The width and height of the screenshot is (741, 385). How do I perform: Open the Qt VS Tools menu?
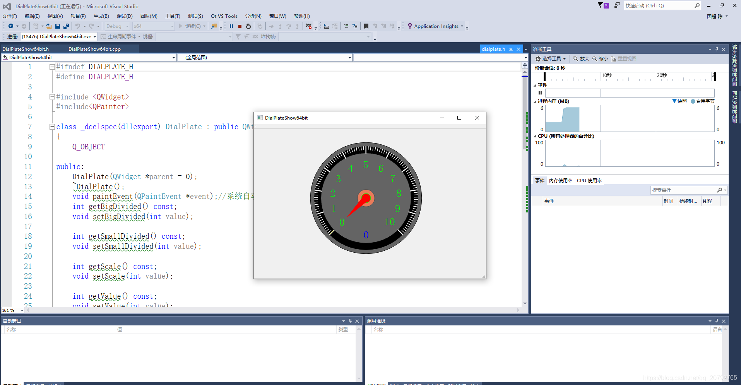(224, 16)
